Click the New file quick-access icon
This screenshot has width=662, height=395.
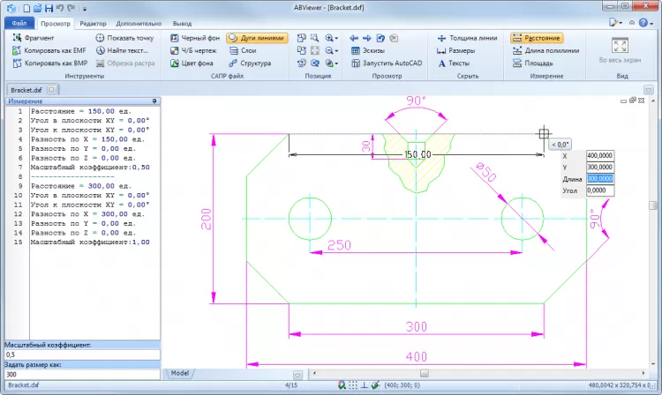(26, 8)
